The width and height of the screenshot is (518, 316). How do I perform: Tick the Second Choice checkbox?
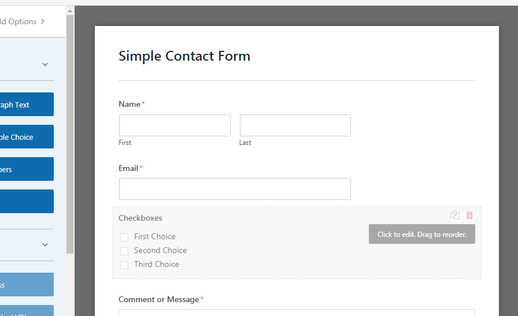(x=124, y=251)
